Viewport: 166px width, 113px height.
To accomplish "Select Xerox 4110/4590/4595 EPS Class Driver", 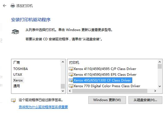I will pyautogui.click(x=105, y=75).
